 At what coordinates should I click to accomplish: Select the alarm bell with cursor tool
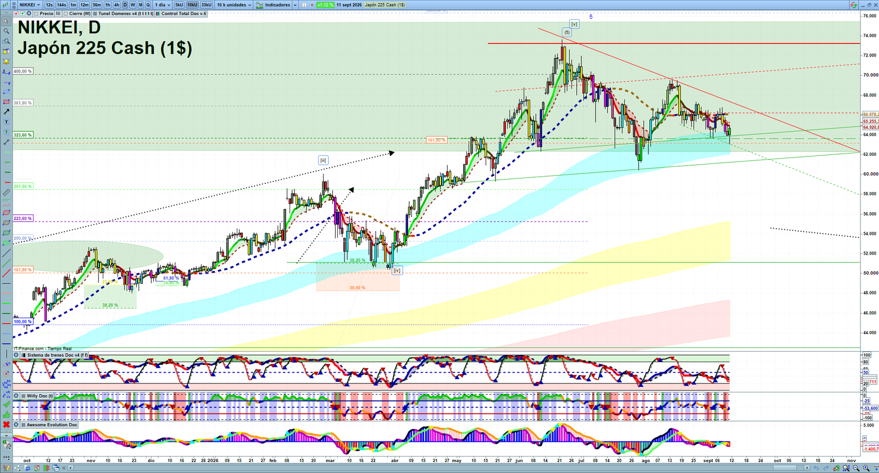click(x=6, y=51)
